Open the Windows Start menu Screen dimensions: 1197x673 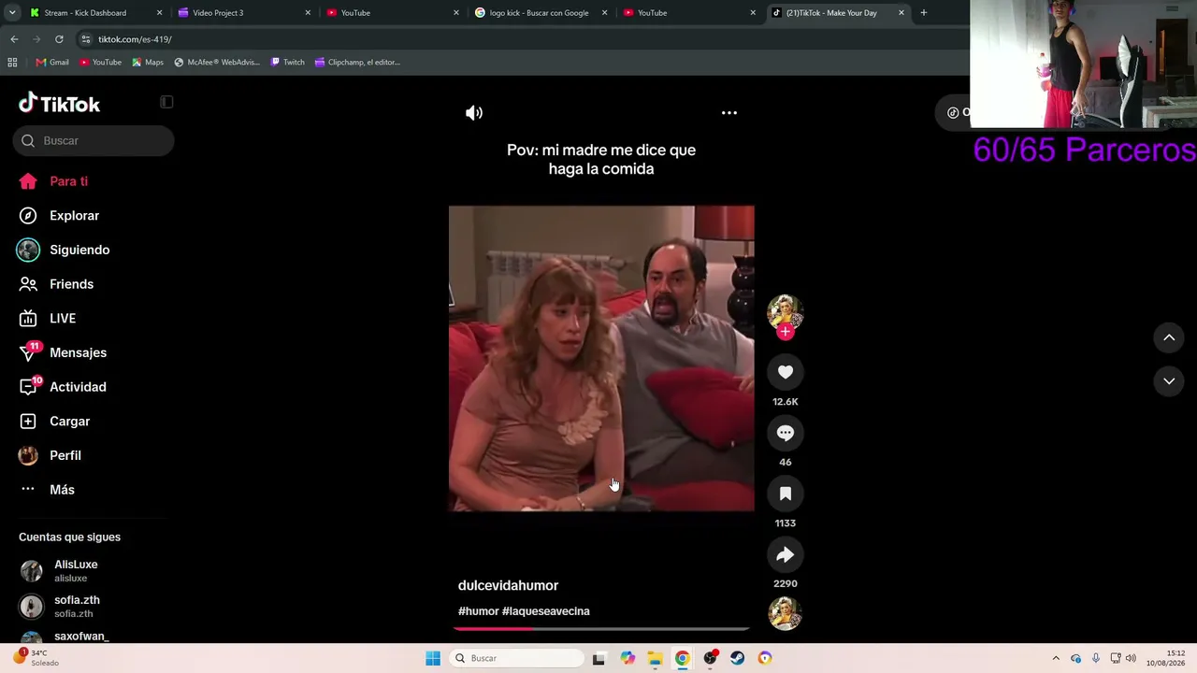(433, 658)
